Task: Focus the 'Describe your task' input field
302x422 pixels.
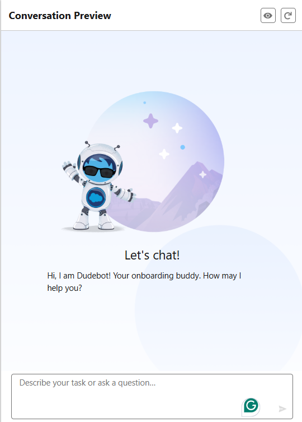Action: (152, 396)
